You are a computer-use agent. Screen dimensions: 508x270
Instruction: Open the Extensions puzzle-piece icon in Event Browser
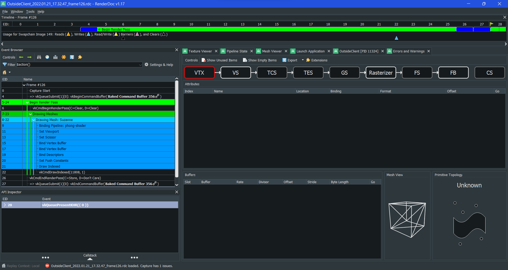point(80,57)
